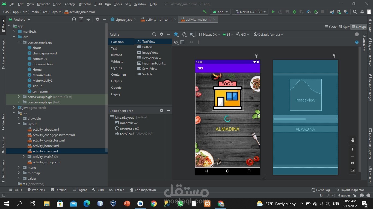Open Palette gear settings

pyautogui.click(x=161, y=34)
